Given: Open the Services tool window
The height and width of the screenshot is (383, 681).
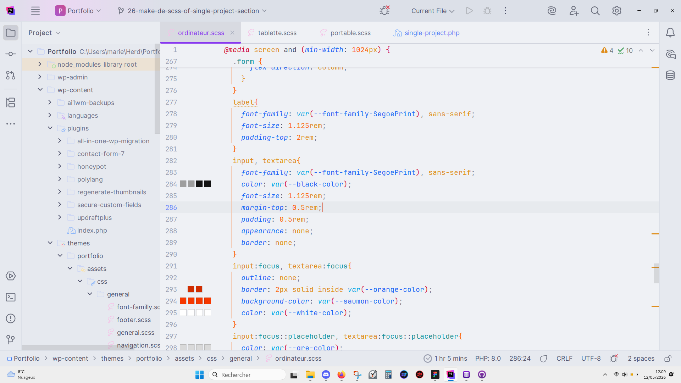Looking at the screenshot, I should click(11, 276).
